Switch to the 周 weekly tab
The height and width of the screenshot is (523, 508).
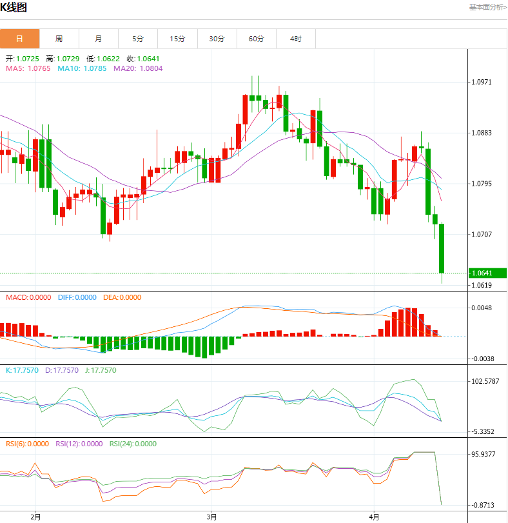click(59, 39)
